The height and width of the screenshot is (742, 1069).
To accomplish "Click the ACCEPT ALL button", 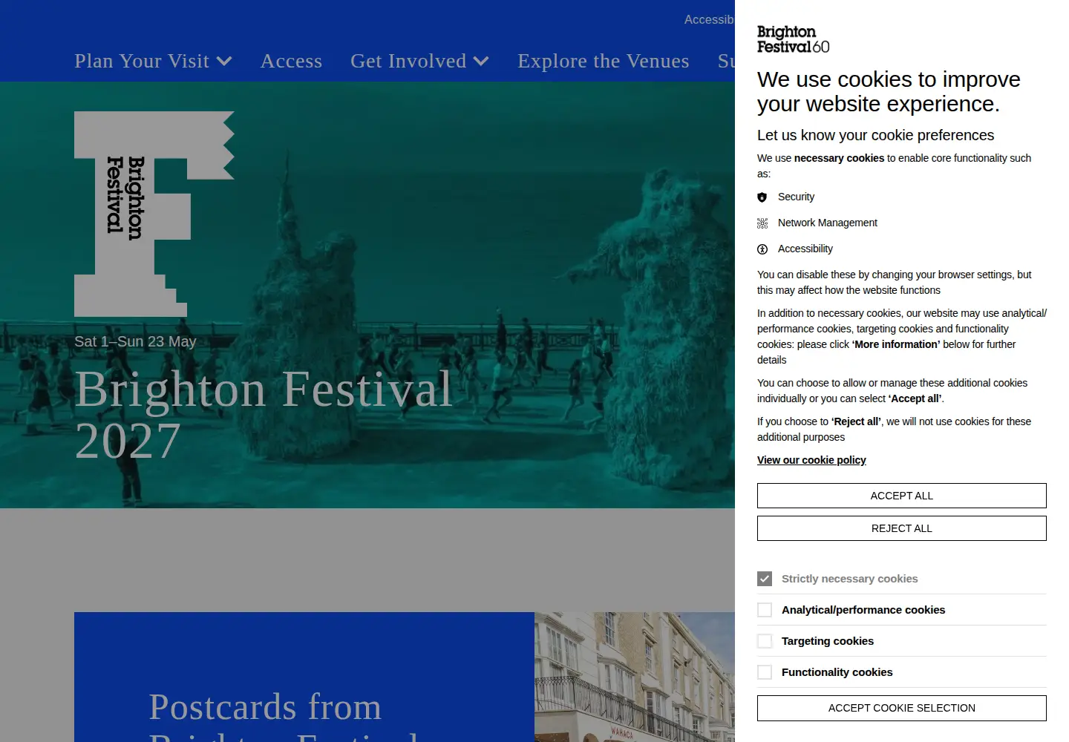I will pyautogui.click(x=902, y=496).
